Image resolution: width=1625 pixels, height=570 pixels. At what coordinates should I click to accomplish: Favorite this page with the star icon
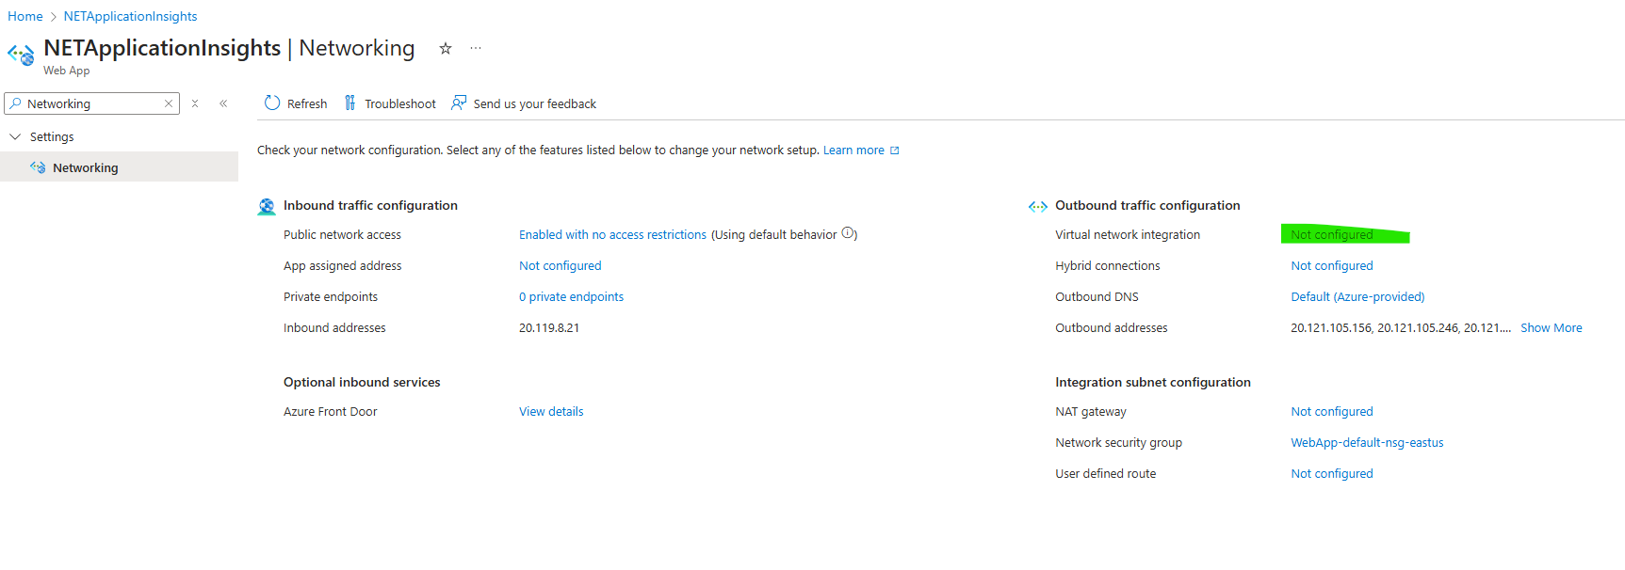click(446, 49)
